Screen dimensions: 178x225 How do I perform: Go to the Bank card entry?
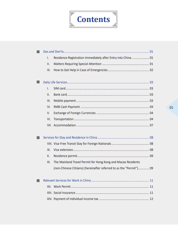click(60, 95)
